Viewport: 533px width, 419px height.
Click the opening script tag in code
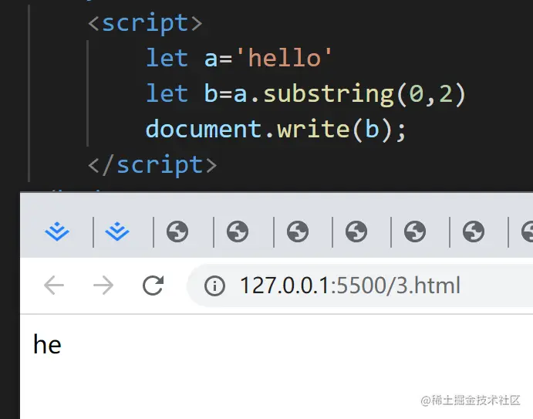click(144, 23)
